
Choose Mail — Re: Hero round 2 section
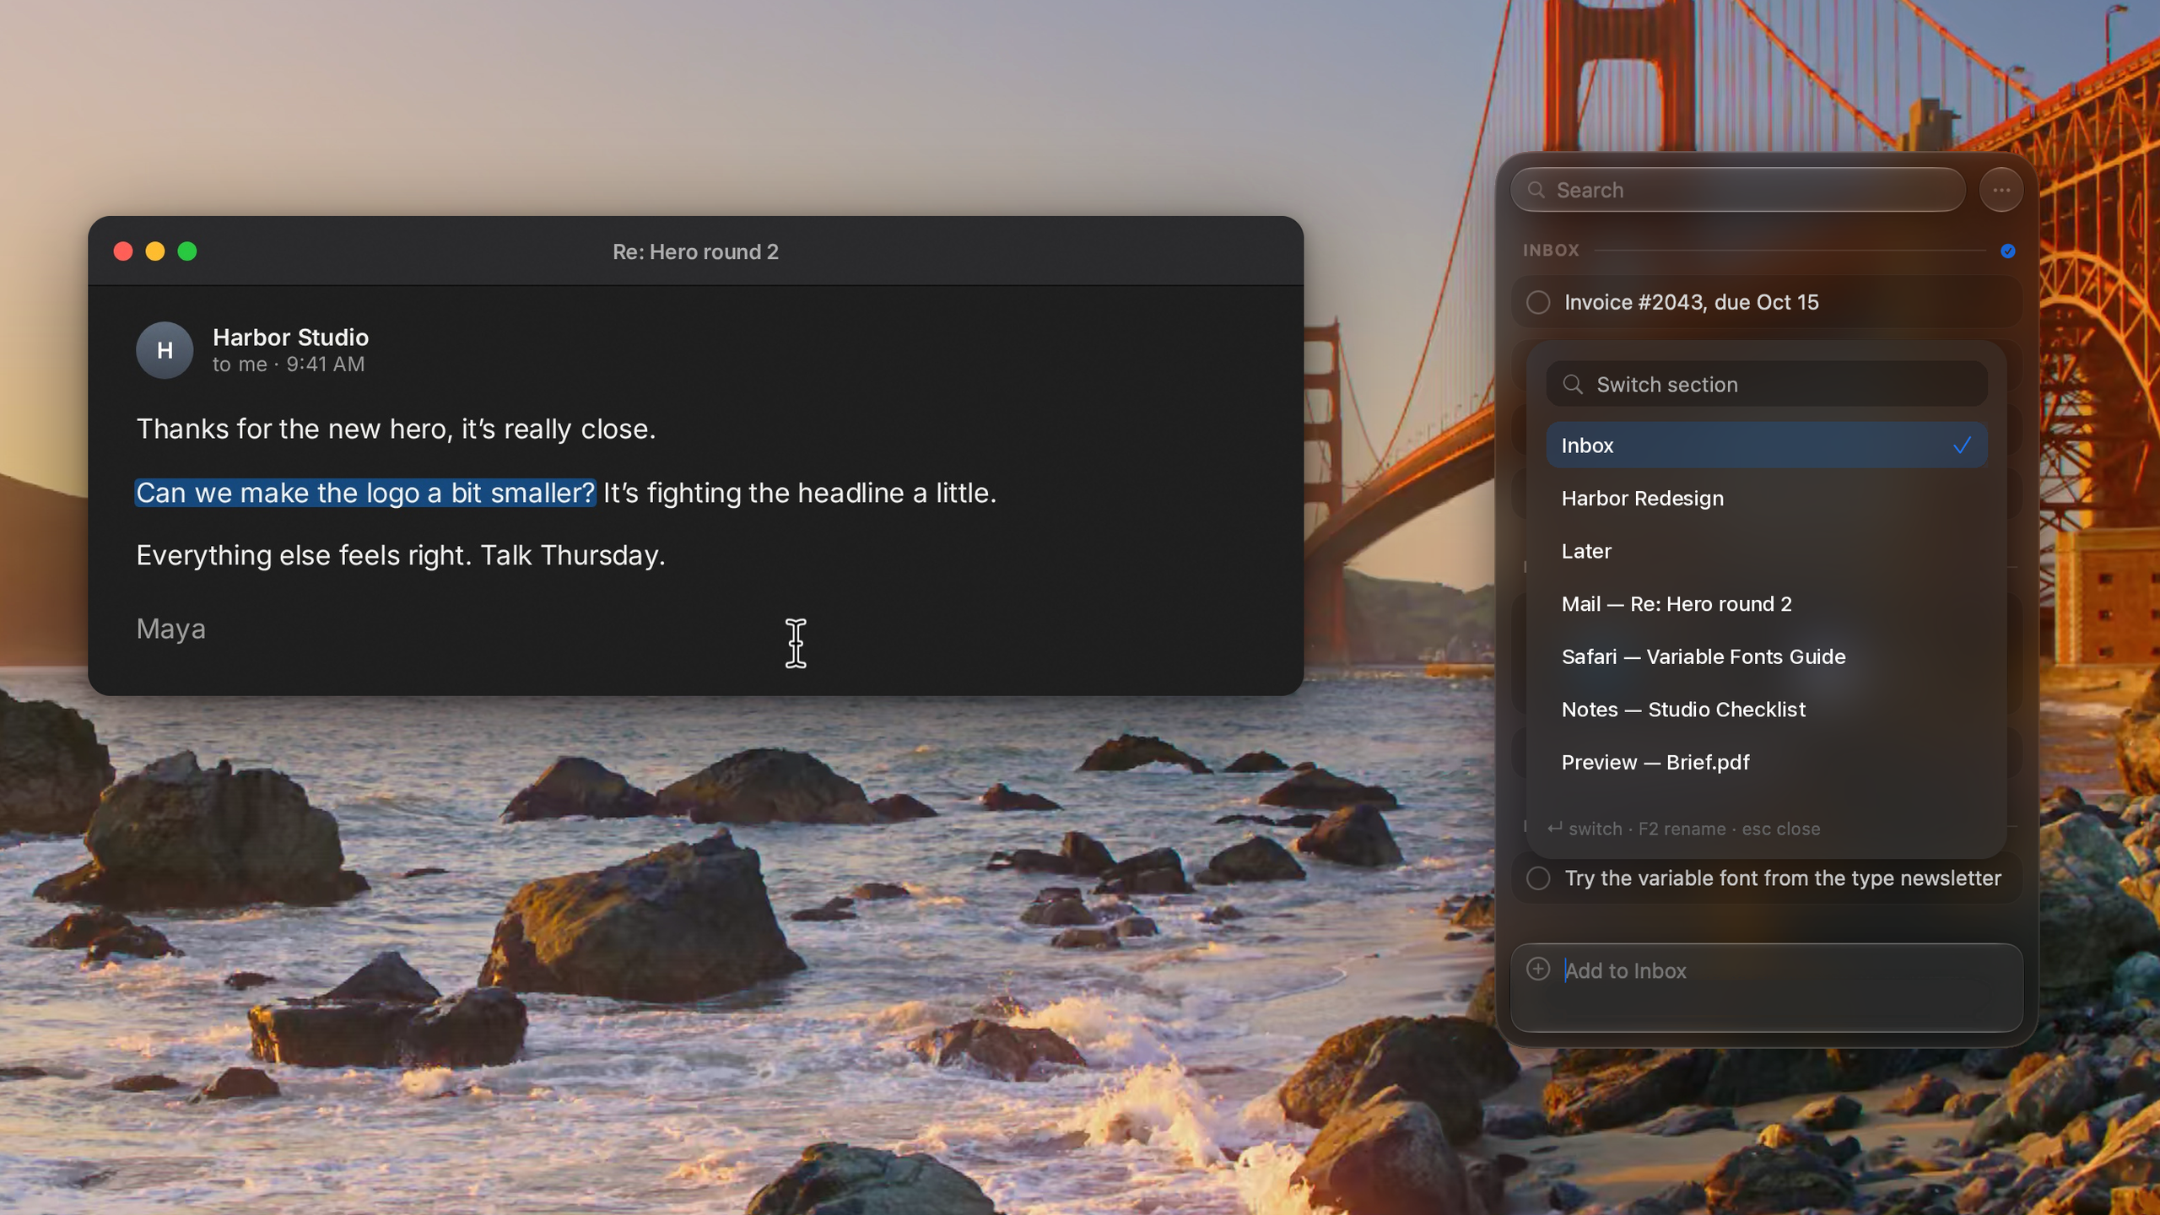[x=1766, y=604]
